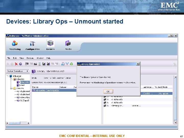Select slot 6 cleaning tape row
This screenshot has height=138, width=184.
[x=138, y=106]
